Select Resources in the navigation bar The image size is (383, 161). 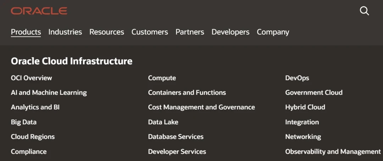[107, 32]
